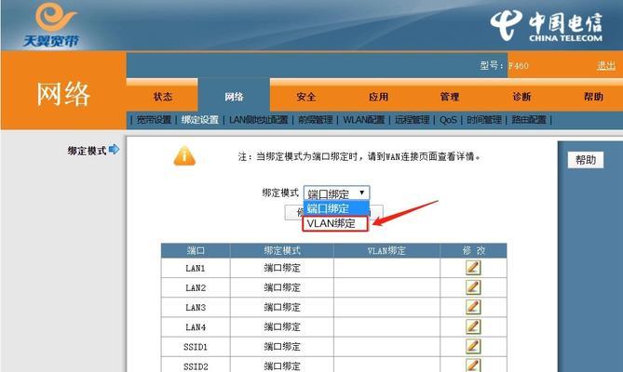This screenshot has height=372, width=623.
Task: Switch to the 状态 tab
Action: [x=162, y=97]
